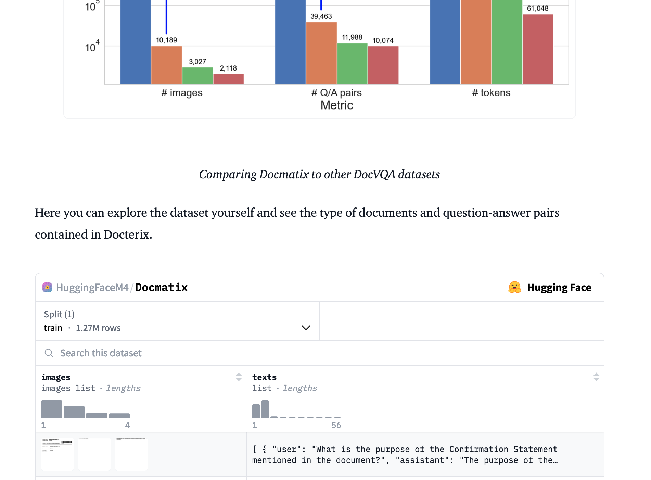Select the first images length histogram bar

pos(52,409)
